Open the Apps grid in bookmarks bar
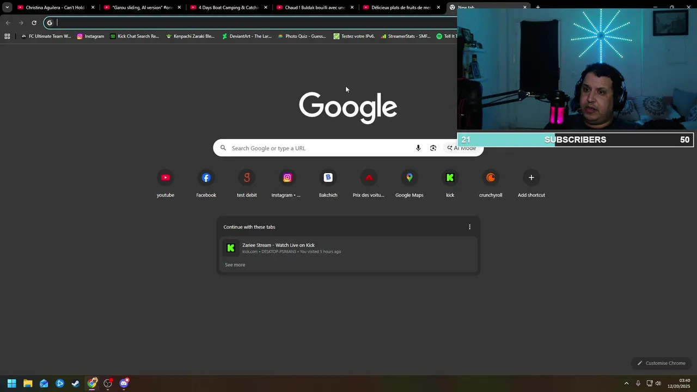 (x=7, y=36)
